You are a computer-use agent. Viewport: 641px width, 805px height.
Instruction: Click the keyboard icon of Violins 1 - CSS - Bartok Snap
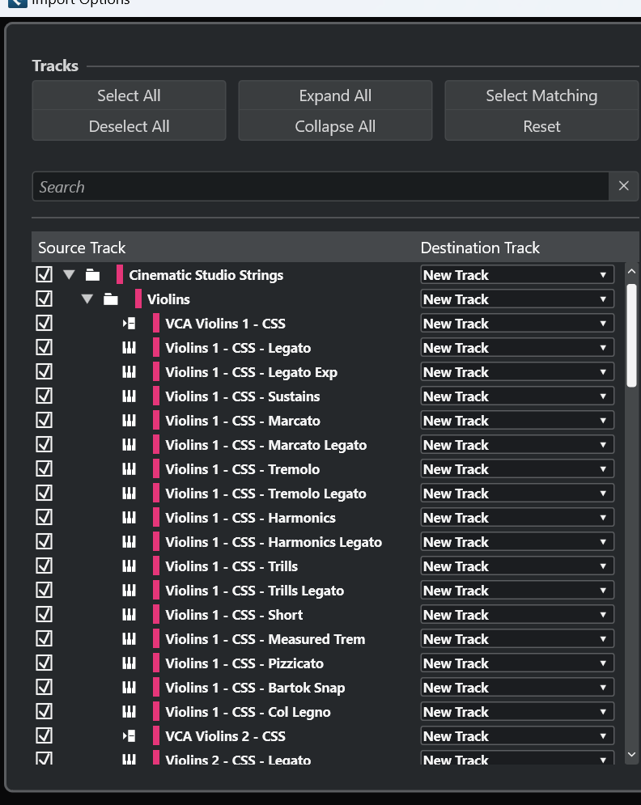tap(129, 688)
